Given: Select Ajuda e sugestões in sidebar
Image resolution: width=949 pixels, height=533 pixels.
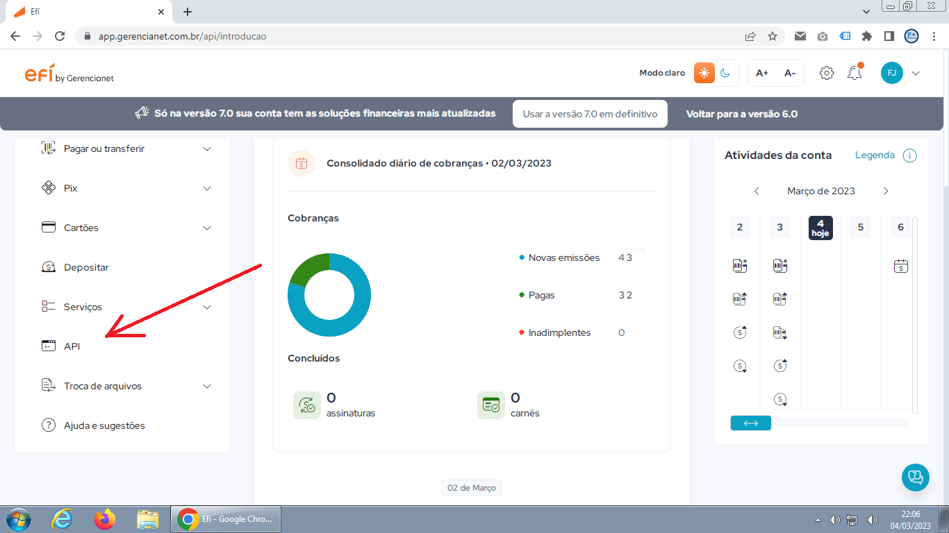Looking at the screenshot, I should (104, 425).
